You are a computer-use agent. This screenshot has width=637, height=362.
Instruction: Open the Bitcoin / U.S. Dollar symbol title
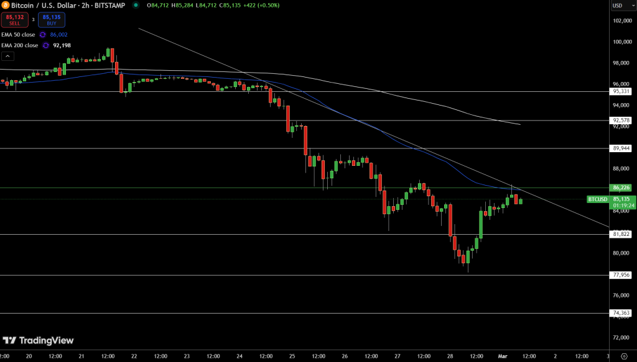click(x=68, y=5)
